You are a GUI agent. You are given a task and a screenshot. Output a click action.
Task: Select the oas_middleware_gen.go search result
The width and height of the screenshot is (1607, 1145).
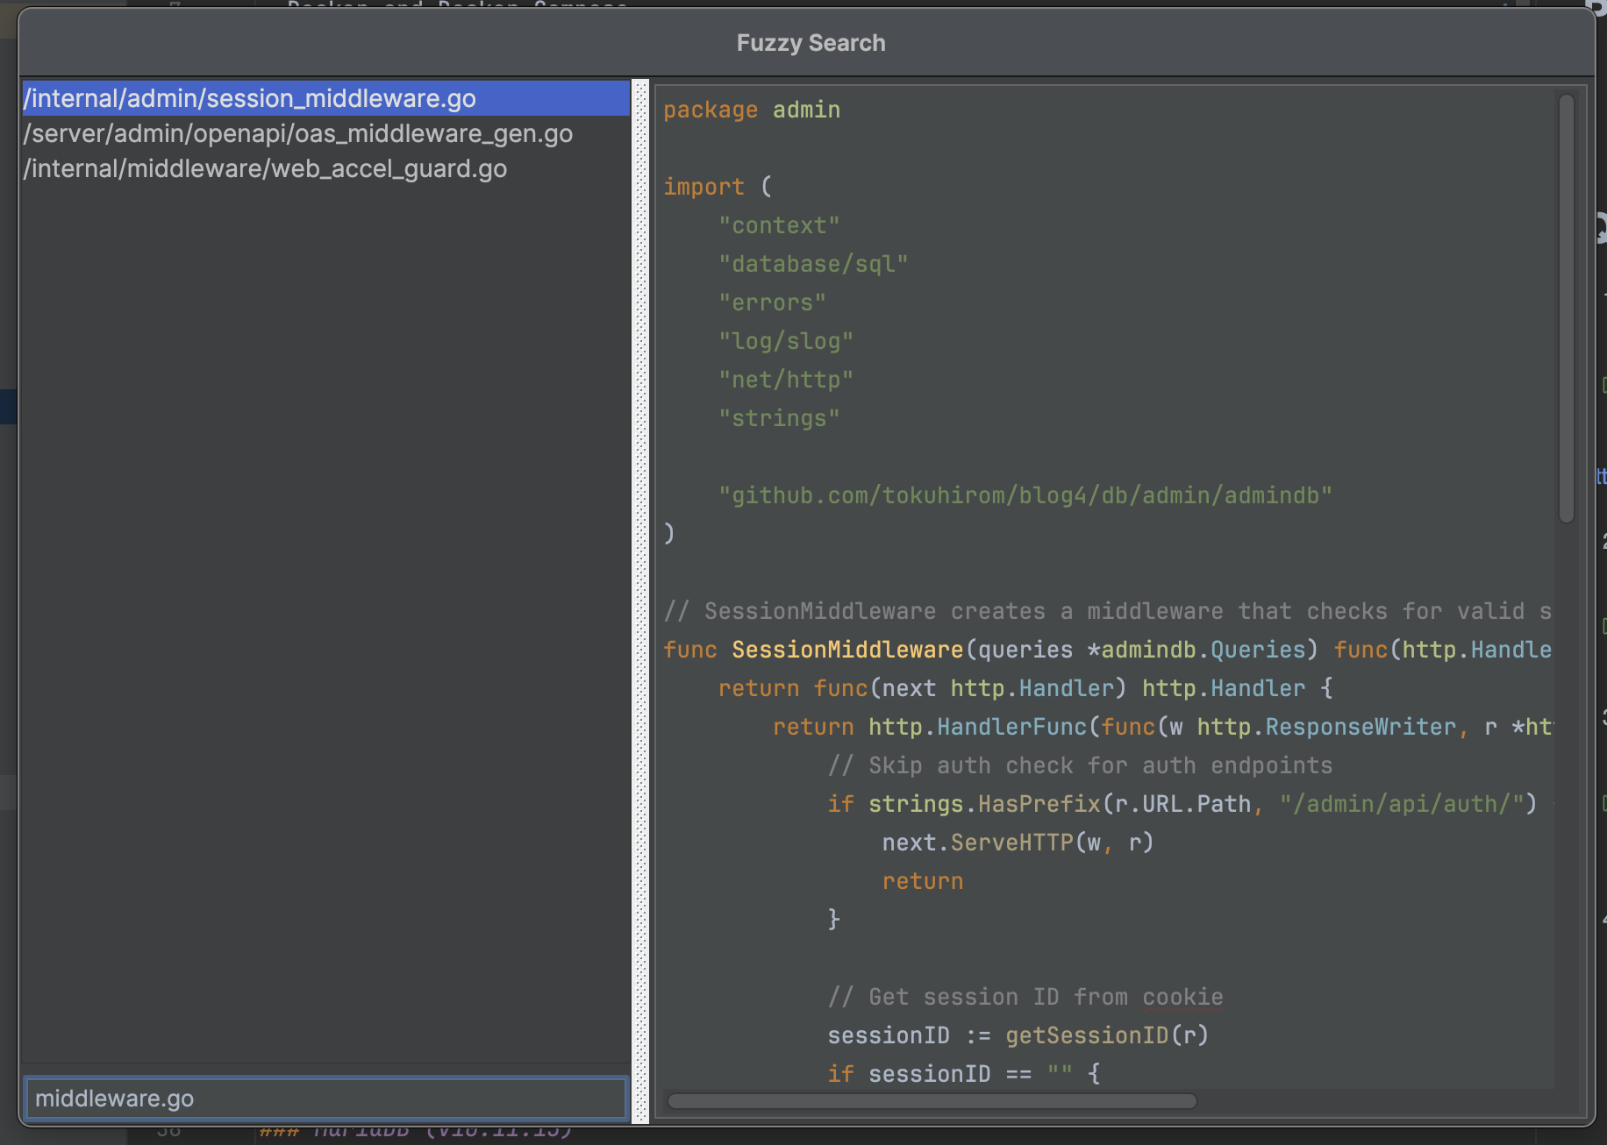coord(298,133)
